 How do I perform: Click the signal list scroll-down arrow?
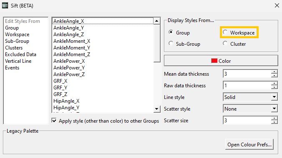(157, 109)
